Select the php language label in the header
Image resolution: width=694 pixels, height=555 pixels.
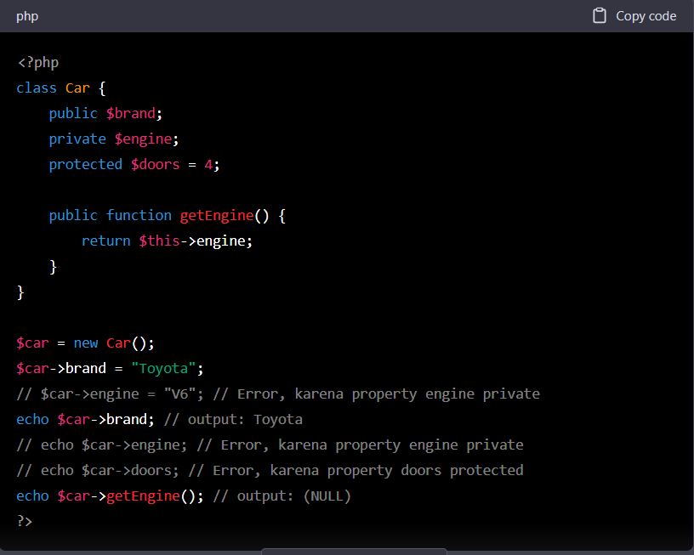pos(27,15)
